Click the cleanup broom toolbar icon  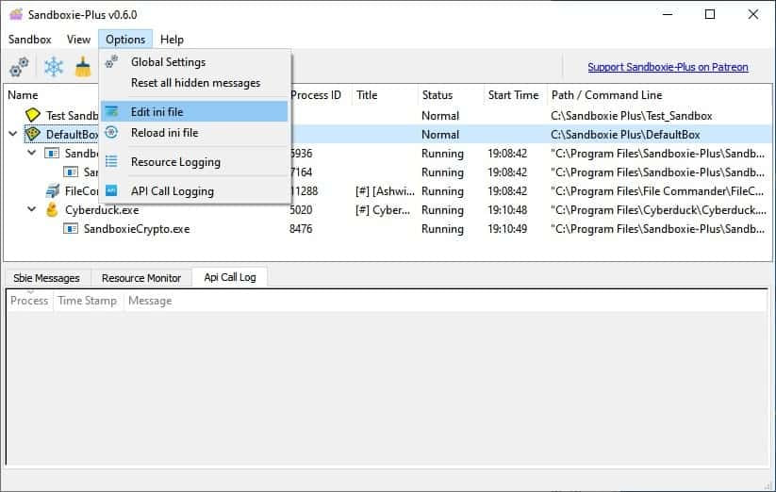click(83, 67)
